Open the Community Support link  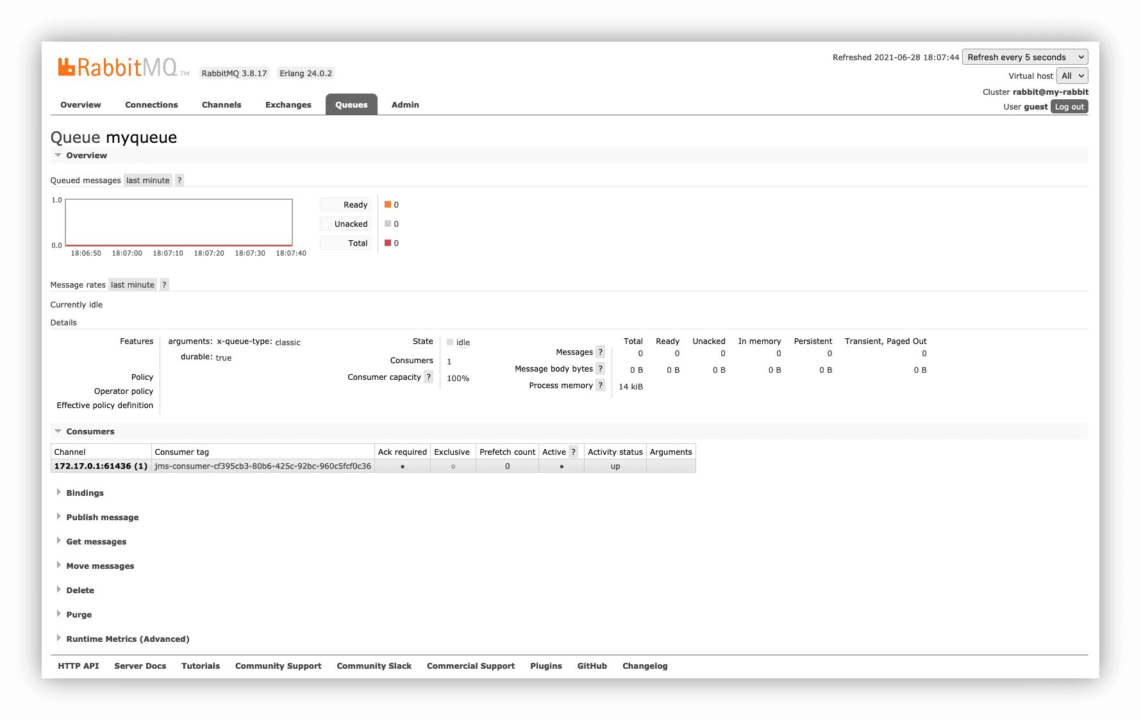278,666
